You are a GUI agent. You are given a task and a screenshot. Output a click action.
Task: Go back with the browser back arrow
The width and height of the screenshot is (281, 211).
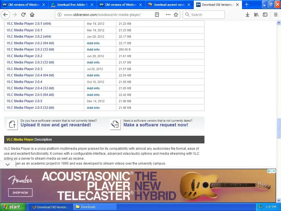[x=5, y=15]
